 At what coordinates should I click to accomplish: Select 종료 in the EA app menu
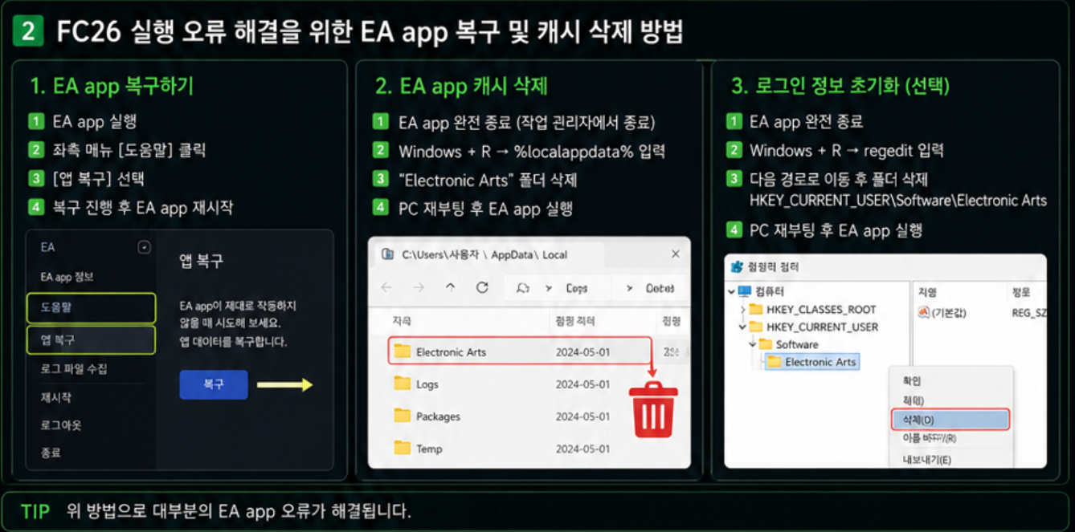click(51, 453)
